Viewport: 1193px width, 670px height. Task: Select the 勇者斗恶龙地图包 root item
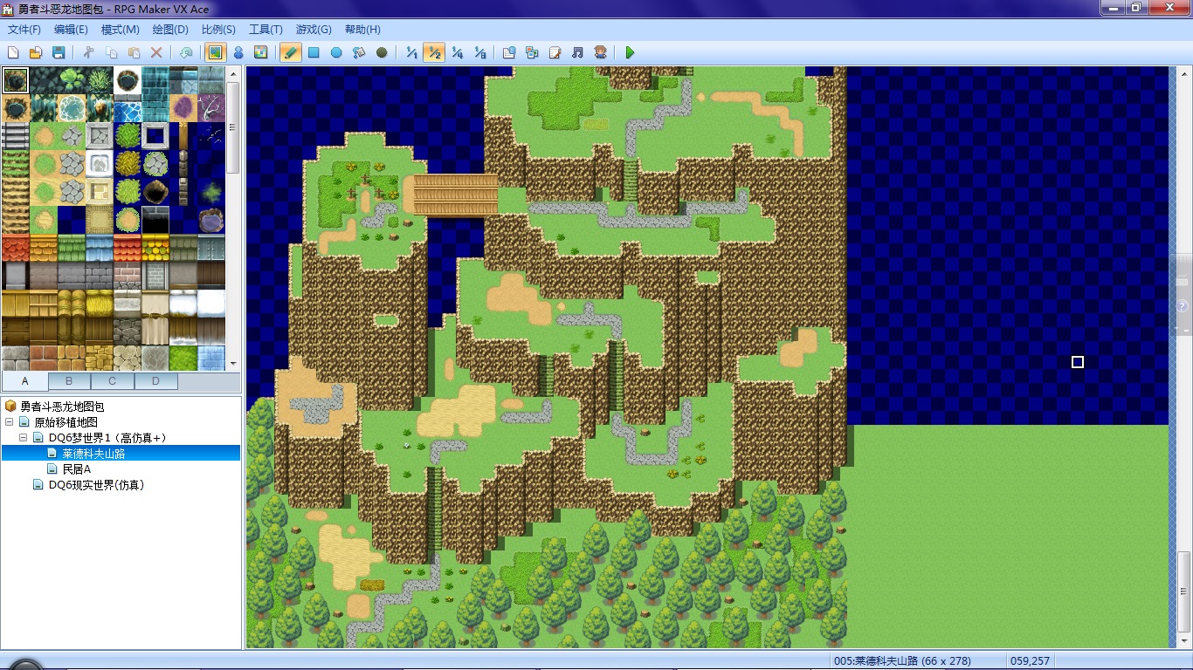62,407
